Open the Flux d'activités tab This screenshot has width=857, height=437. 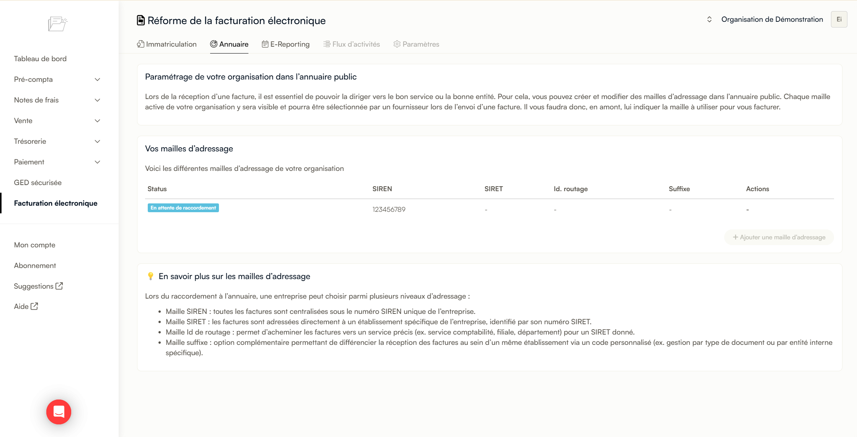[x=352, y=44]
